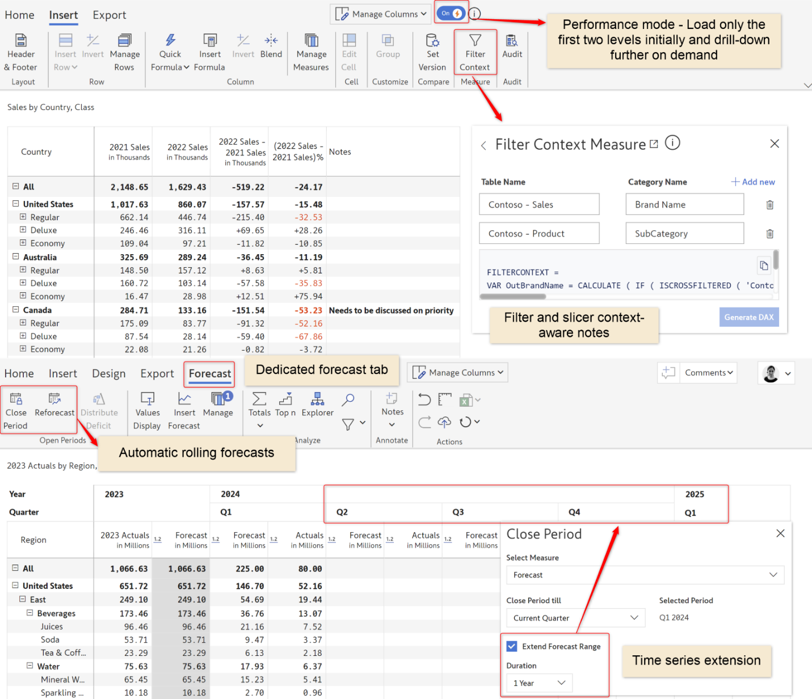Open the Manage Columns dropdown
The width and height of the screenshot is (812, 699).
pos(380,14)
